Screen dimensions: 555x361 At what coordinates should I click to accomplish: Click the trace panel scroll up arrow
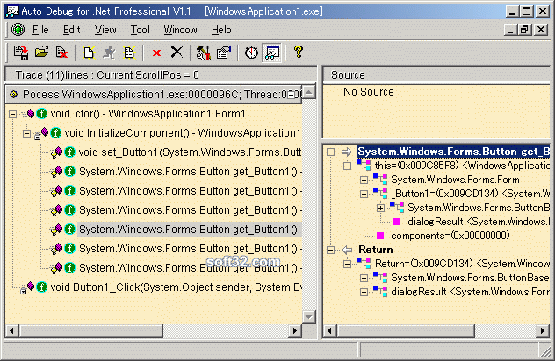coord(309,92)
